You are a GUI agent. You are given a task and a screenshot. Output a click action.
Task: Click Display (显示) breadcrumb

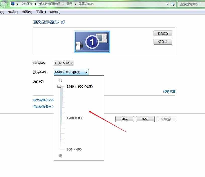[69, 4]
